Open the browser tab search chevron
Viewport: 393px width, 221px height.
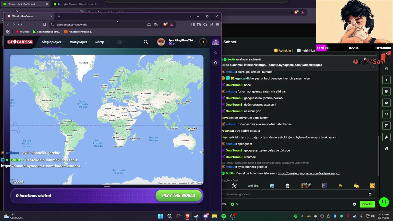190,16
